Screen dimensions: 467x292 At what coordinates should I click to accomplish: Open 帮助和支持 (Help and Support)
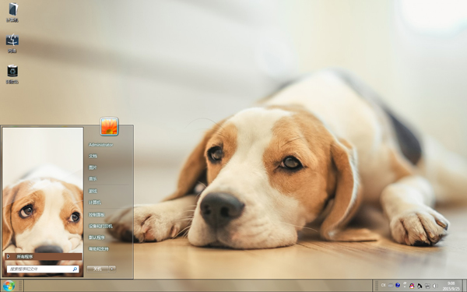pyautogui.click(x=99, y=249)
